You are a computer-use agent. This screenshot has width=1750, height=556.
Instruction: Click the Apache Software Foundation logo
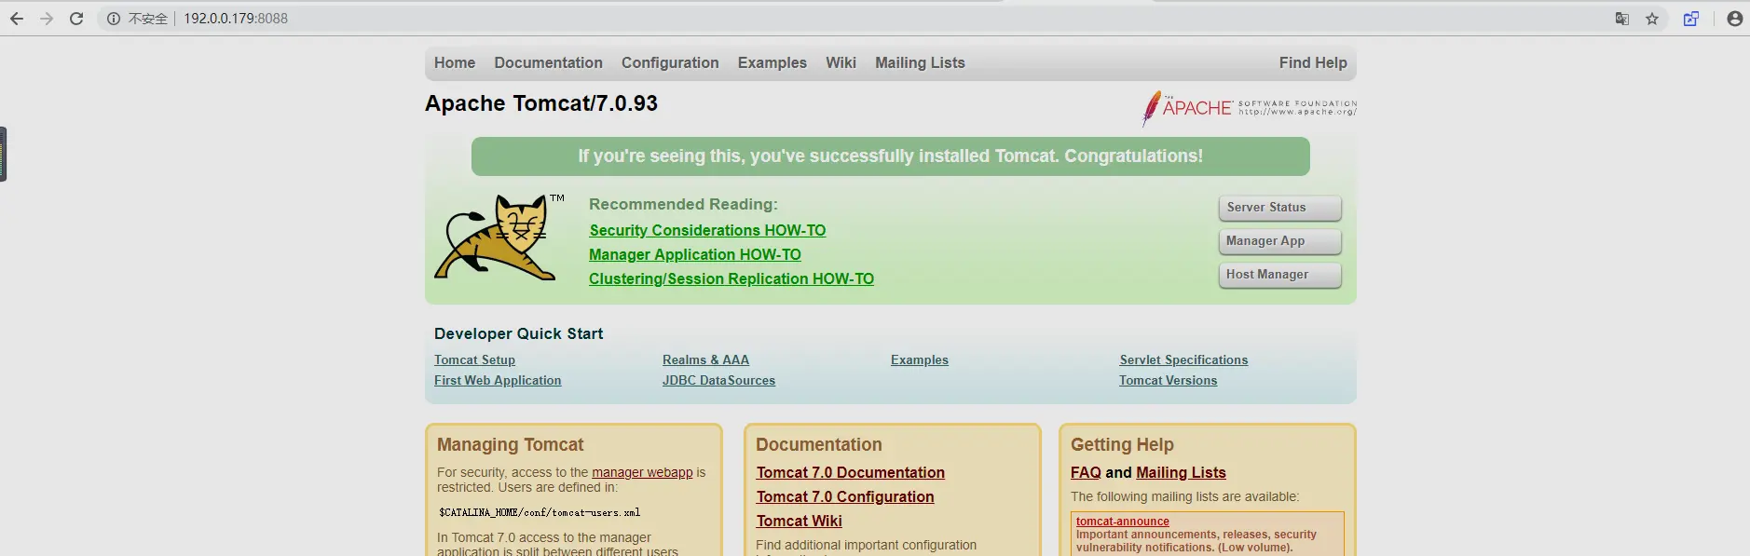(x=1249, y=108)
